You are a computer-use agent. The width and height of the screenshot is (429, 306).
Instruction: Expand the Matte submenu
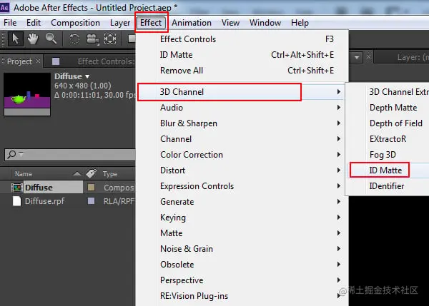tap(242, 233)
